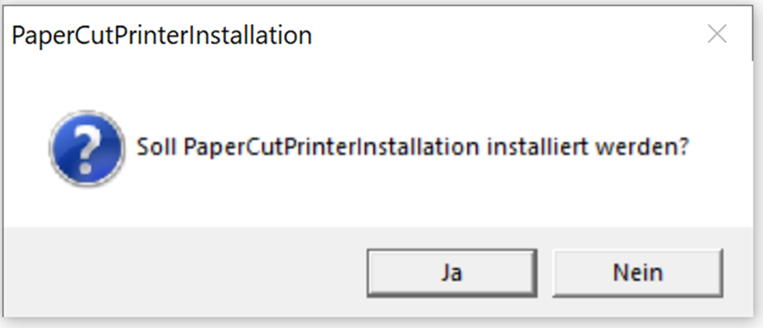Image resolution: width=763 pixels, height=328 pixels.
Task: Choose Nein to skip the printer installation
Action: tap(637, 272)
